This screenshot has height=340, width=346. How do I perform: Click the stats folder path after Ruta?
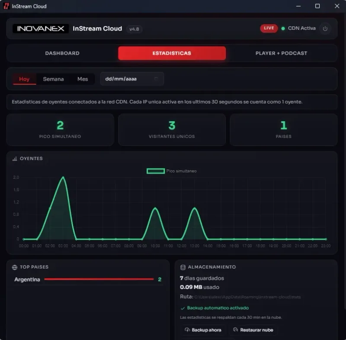pyautogui.click(x=247, y=297)
